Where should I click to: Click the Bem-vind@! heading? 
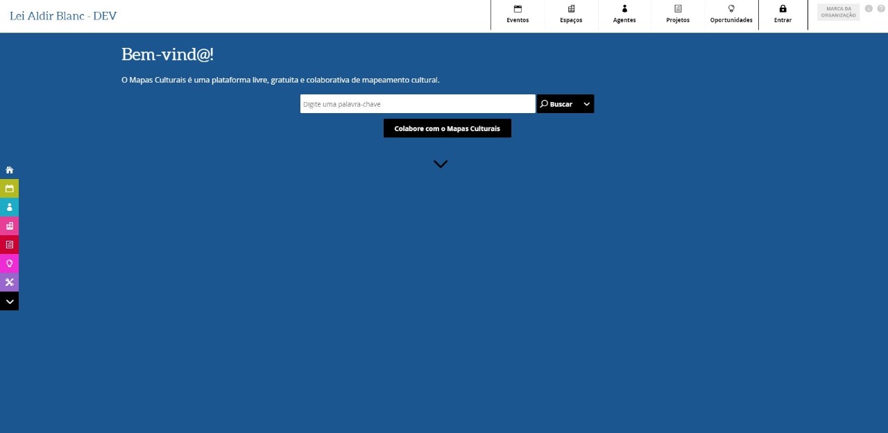[x=167, y=55]
